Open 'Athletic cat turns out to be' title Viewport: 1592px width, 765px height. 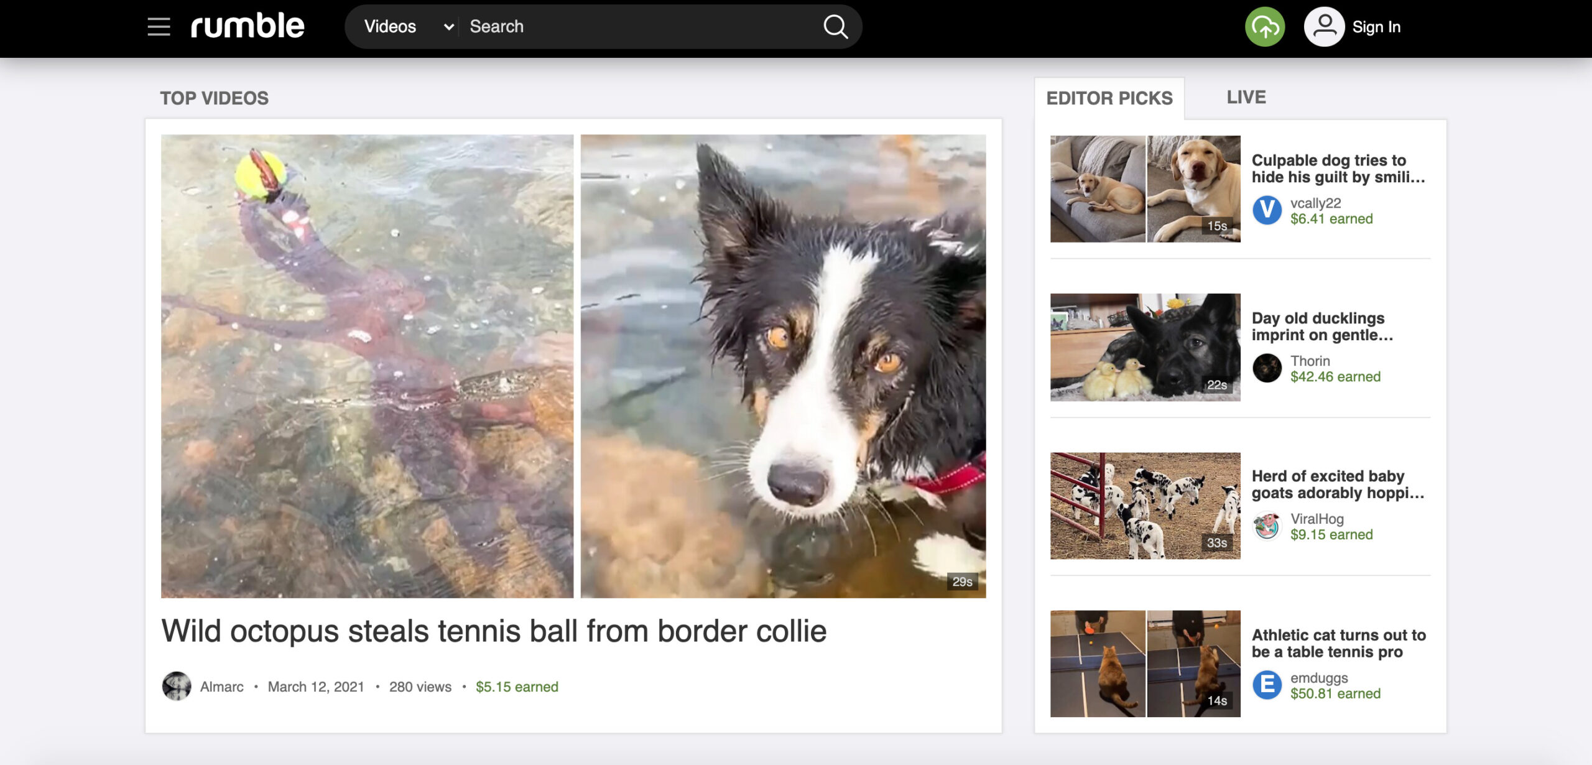pos(1339,644)
